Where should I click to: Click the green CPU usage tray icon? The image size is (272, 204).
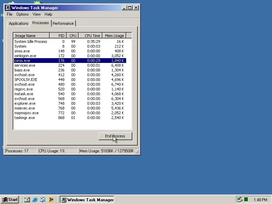click(246, 200)
